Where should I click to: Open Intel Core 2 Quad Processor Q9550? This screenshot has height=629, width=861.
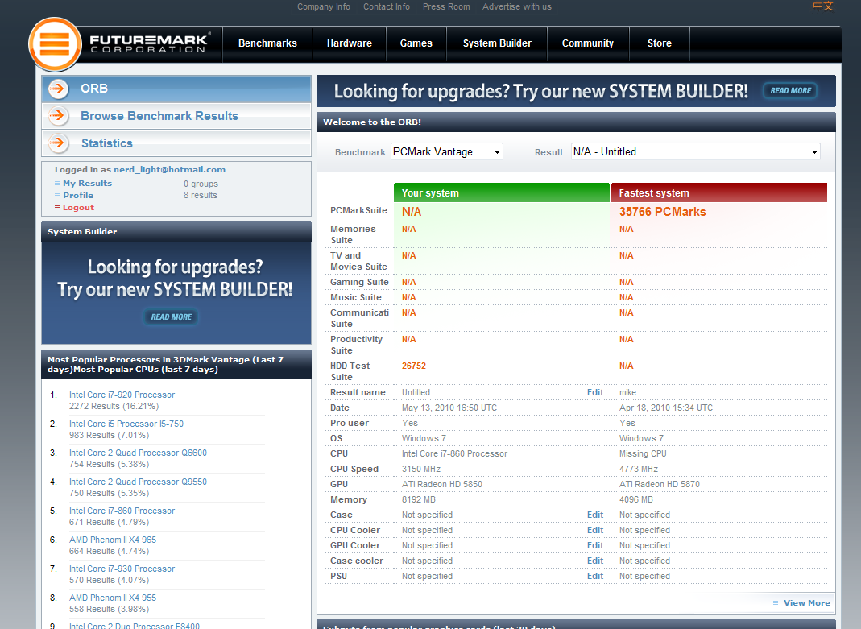pos(138,482)
